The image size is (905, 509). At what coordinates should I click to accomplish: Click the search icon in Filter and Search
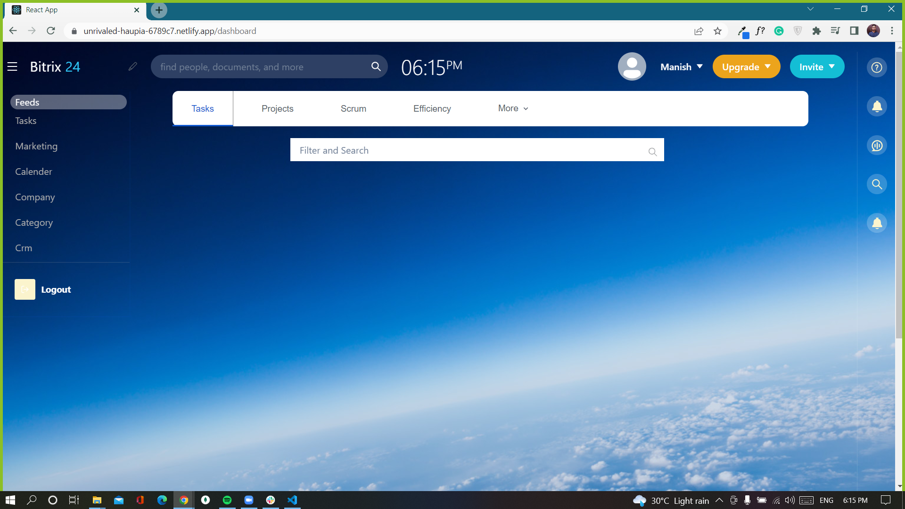point(652,152)
